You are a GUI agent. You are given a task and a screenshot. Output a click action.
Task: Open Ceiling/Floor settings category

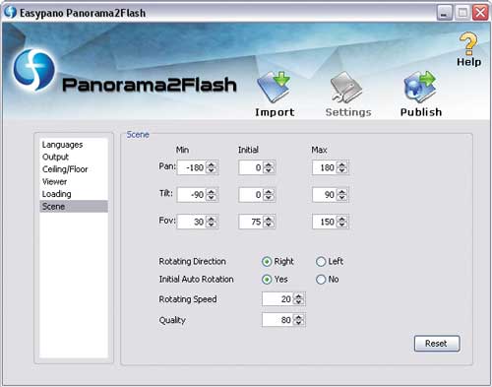tap(74, 169)
